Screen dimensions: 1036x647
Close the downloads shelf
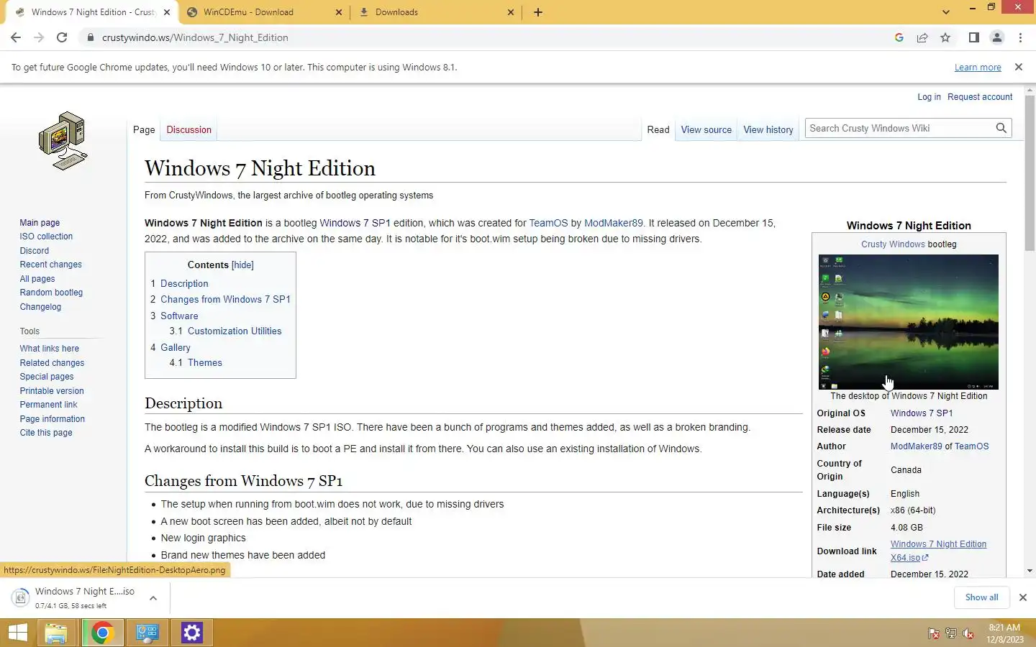[x=1022, y=597]
